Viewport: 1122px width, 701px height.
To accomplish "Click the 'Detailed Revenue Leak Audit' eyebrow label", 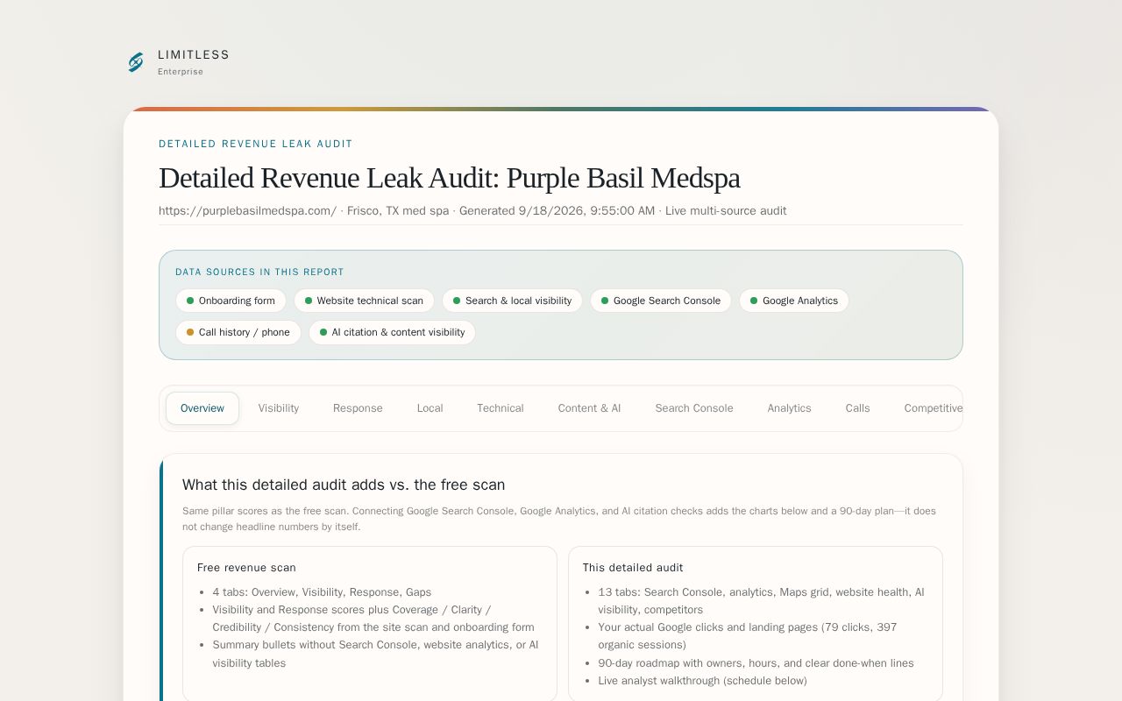I will tap(256, 144).
